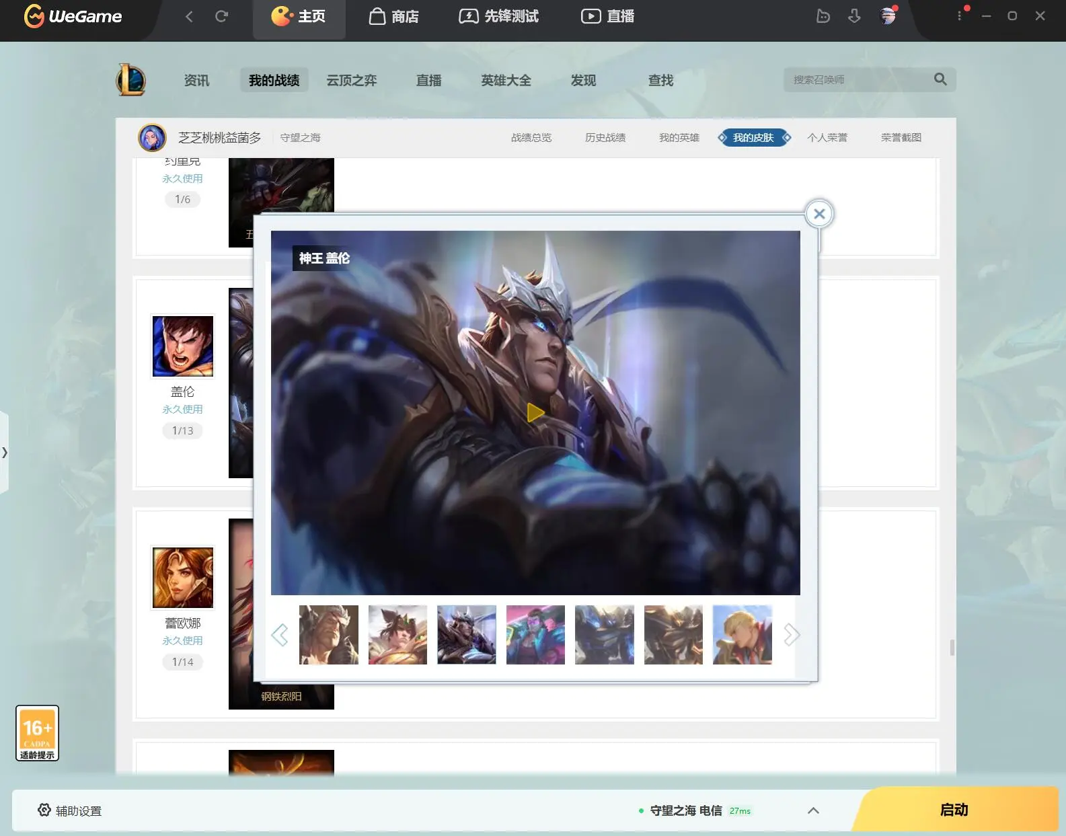Image resolution: width=1066 pixels, height=836 pixels.
Task: Switch to 我的皮肤 tab
Action: pos(754,137)
